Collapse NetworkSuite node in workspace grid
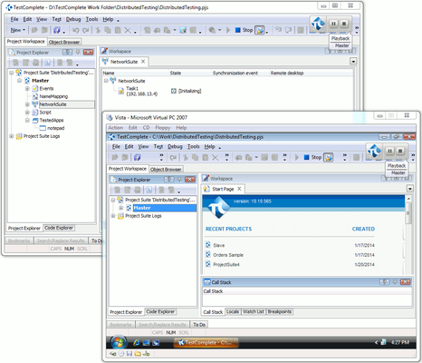 coord(106,81)
